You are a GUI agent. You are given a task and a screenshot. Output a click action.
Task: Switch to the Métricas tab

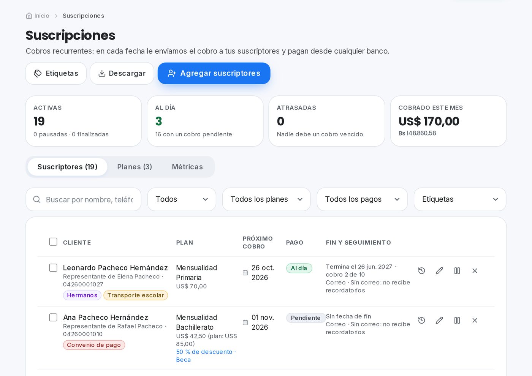187,167
